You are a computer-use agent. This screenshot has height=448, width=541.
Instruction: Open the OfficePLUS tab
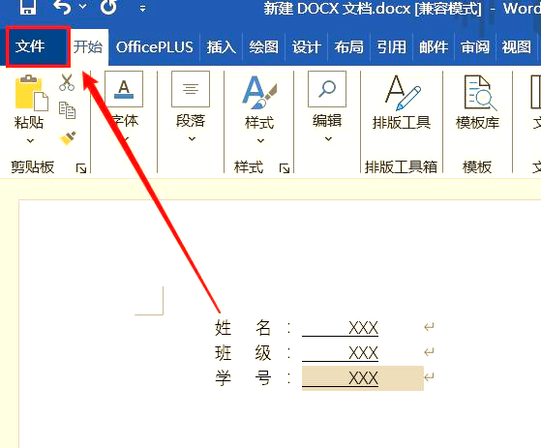point(154,47)
